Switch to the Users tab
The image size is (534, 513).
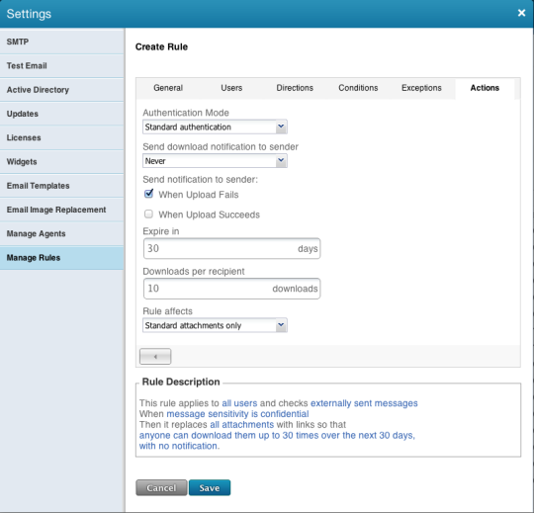[x=231, y=88]
